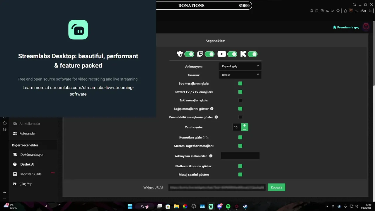Open the snapshot selection tool icon

point(317,11)
